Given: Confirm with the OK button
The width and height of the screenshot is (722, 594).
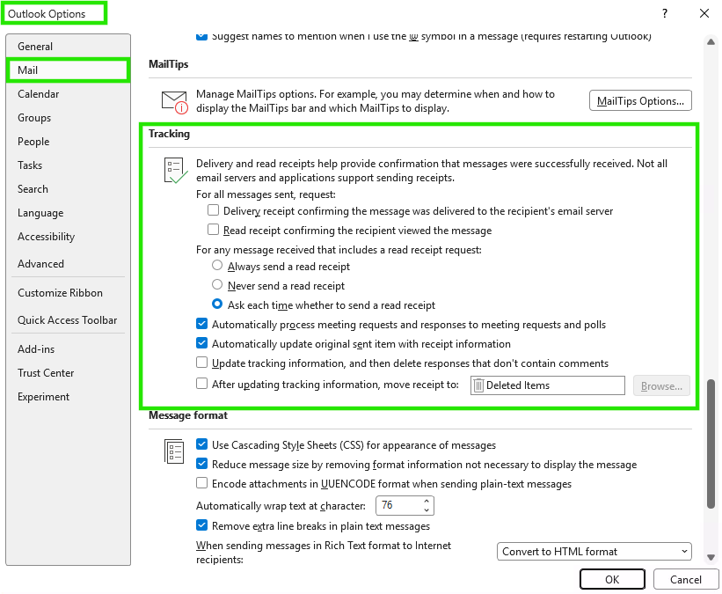Looking at the screenshot, I should (612, 579).
